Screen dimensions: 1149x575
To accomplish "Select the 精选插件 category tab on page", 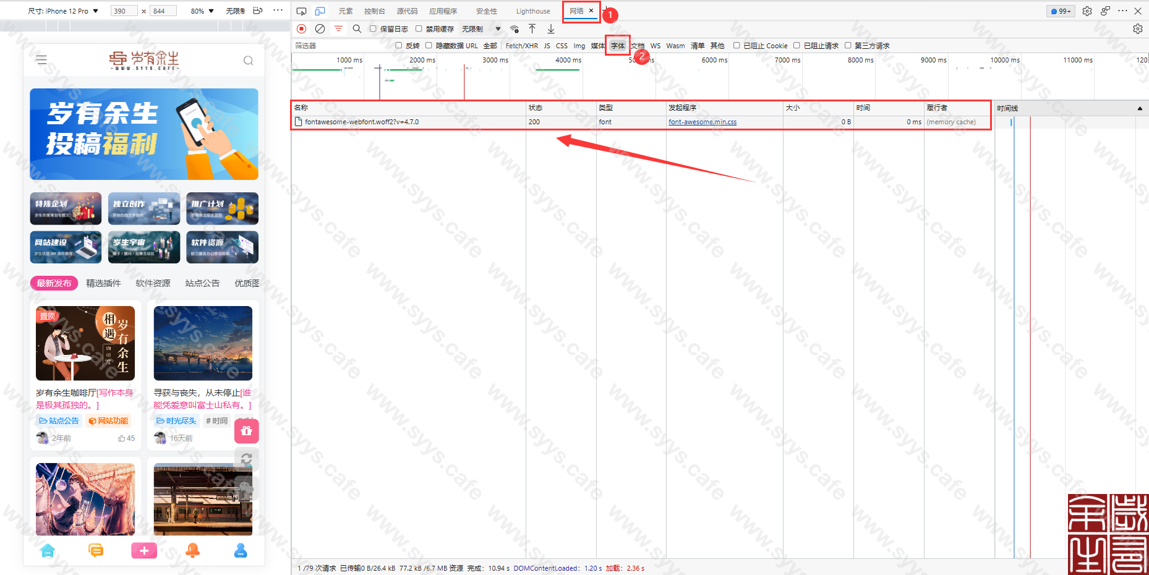I will coord(103,283).
